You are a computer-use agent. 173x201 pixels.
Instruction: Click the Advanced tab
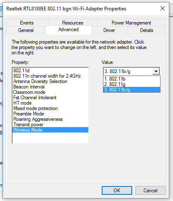point(68,29)
